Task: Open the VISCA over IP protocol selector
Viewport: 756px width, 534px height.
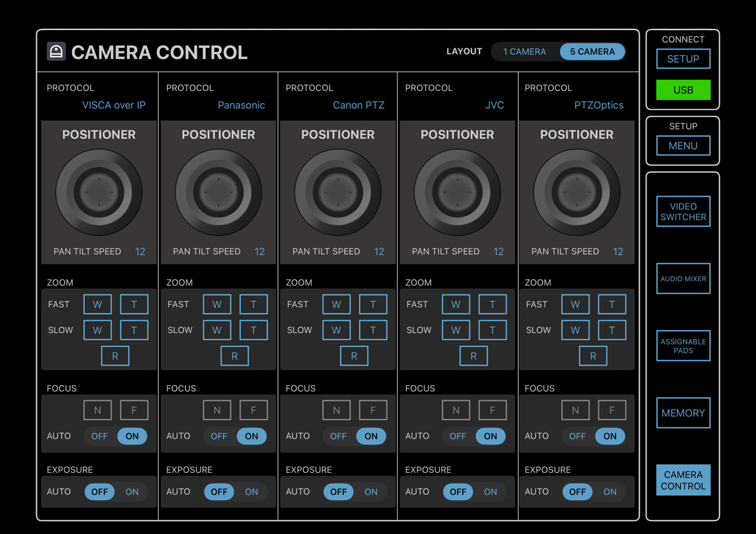Action: [x=114, y=105]
